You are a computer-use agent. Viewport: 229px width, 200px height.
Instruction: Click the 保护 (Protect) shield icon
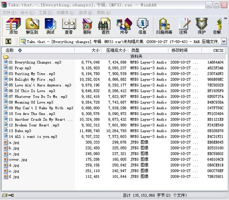(202, 26)
